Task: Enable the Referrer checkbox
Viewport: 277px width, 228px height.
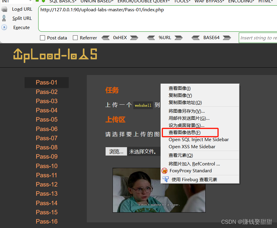Action: (75, 38)
